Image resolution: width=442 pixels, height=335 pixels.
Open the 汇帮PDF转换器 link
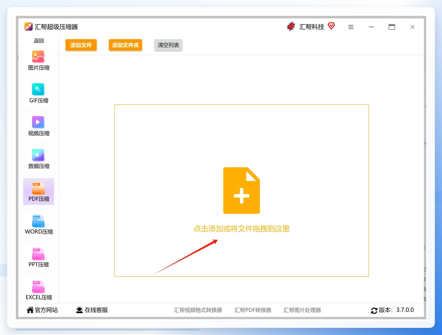point(253,310)
